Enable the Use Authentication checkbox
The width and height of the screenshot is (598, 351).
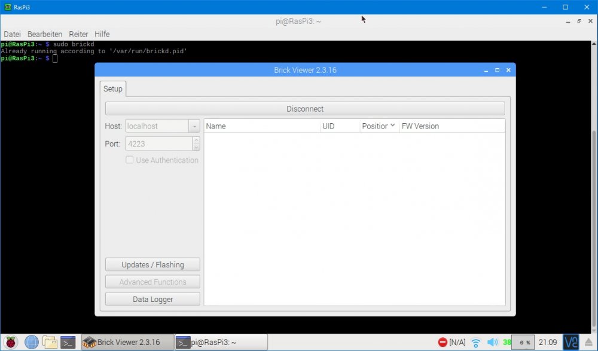130,160
